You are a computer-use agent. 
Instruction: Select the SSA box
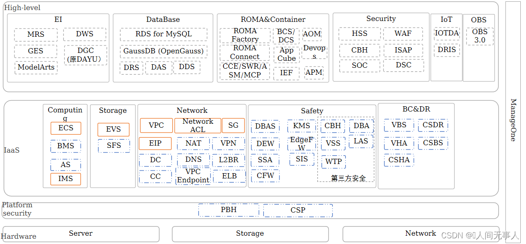click(265, 160)
